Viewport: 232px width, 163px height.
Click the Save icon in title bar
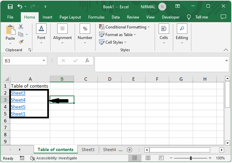pyautogui.click(x=10, y=6)
